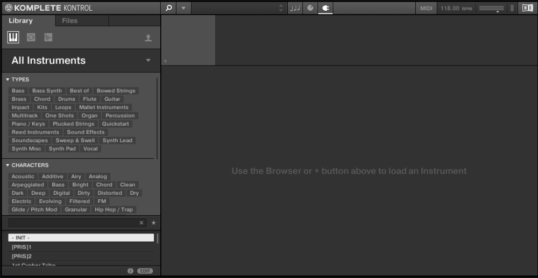
Task: Select the Acoustic character tag
Action: tap(23, 177)
